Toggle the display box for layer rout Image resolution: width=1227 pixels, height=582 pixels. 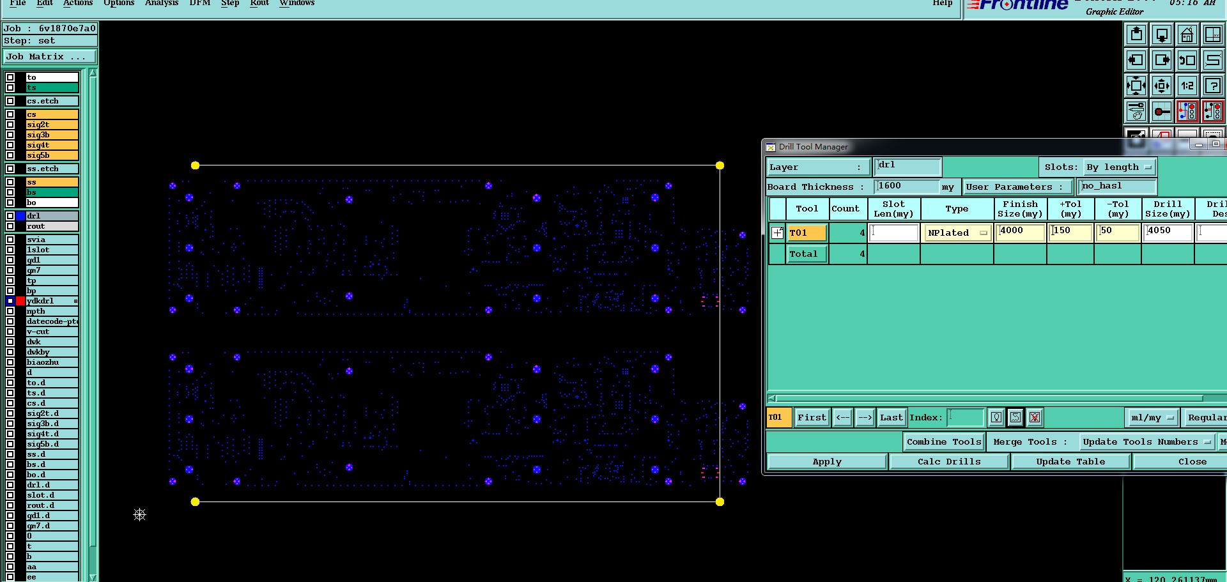point(10,226)
